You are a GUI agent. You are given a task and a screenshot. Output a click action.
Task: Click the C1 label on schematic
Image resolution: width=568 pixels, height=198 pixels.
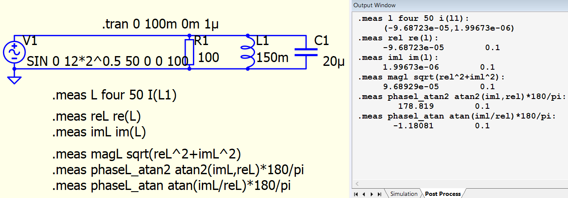pyautogui.click(x=321, y=41)
